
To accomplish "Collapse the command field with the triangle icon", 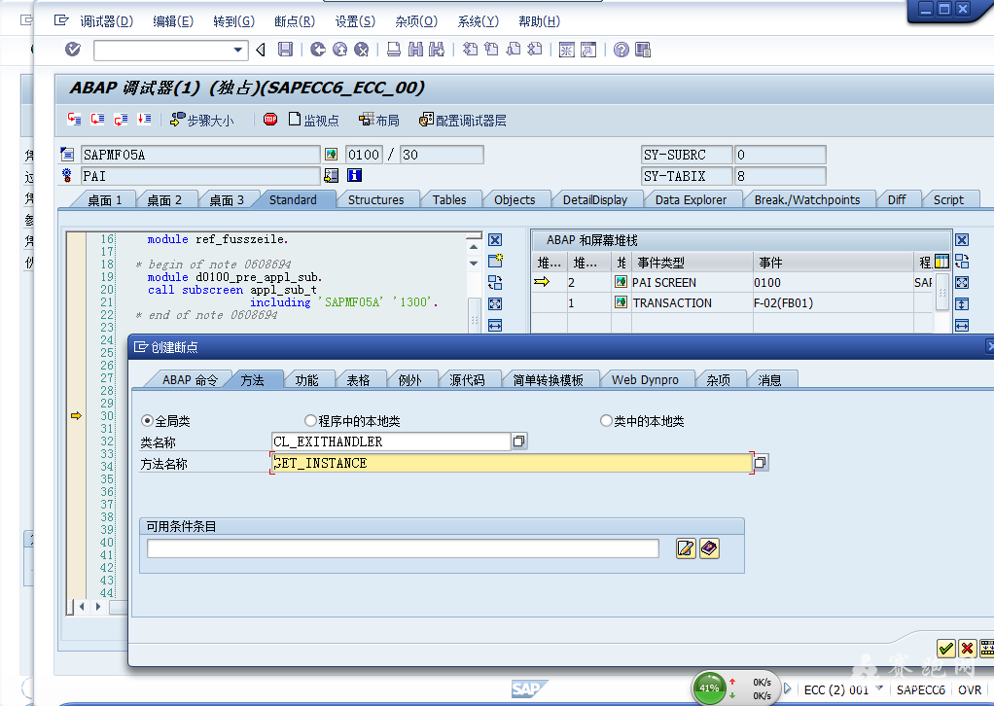I will tap(261, 50).
